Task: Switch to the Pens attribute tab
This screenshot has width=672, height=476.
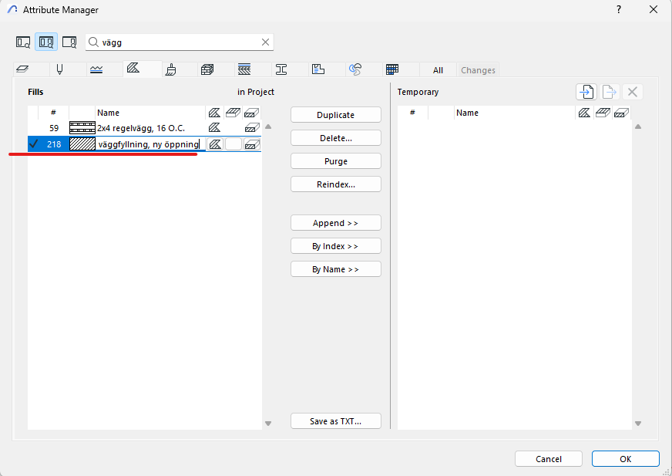Action: coord(59,69)
